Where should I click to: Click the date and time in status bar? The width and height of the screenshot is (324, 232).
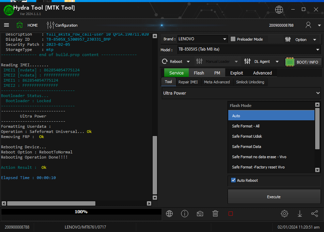(x=298, y=227)
